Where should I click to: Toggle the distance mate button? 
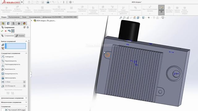click(3, 82)
